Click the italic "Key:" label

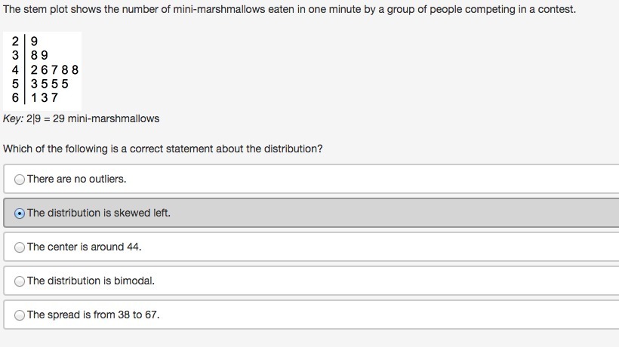click(14, 118)
